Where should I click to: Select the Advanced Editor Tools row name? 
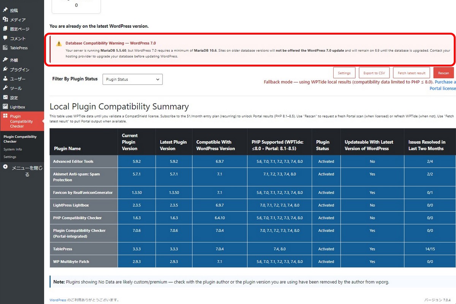click(73, 161)
